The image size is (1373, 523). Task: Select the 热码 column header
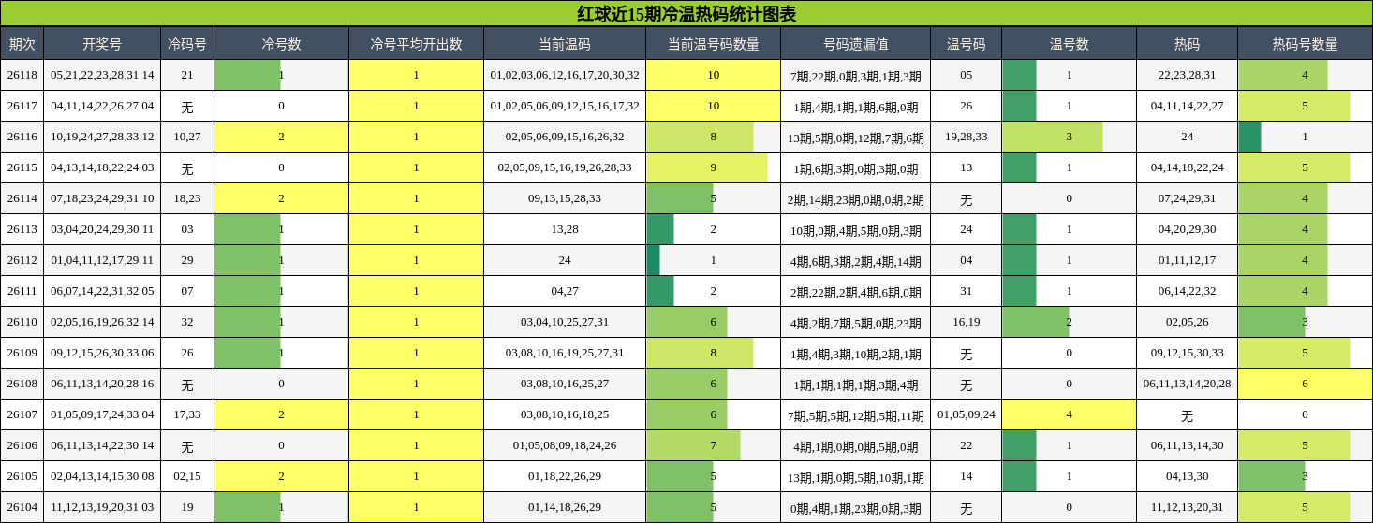tap(1187, 44)
